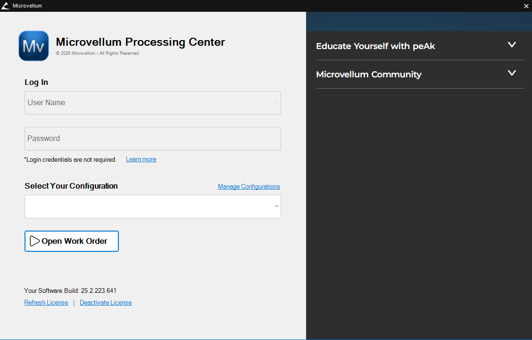Screen dimensions: 532x340
Task: Click inside the User Name field
Action: point(146,103)
